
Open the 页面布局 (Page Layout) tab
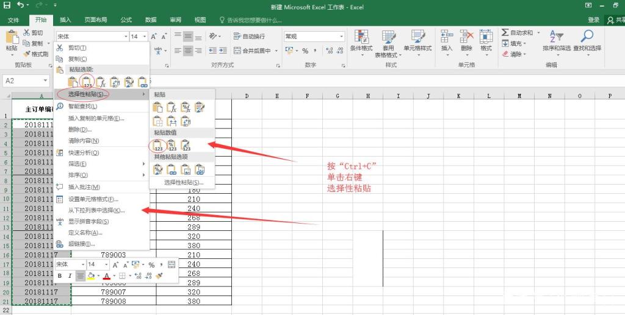coord(96,20)
